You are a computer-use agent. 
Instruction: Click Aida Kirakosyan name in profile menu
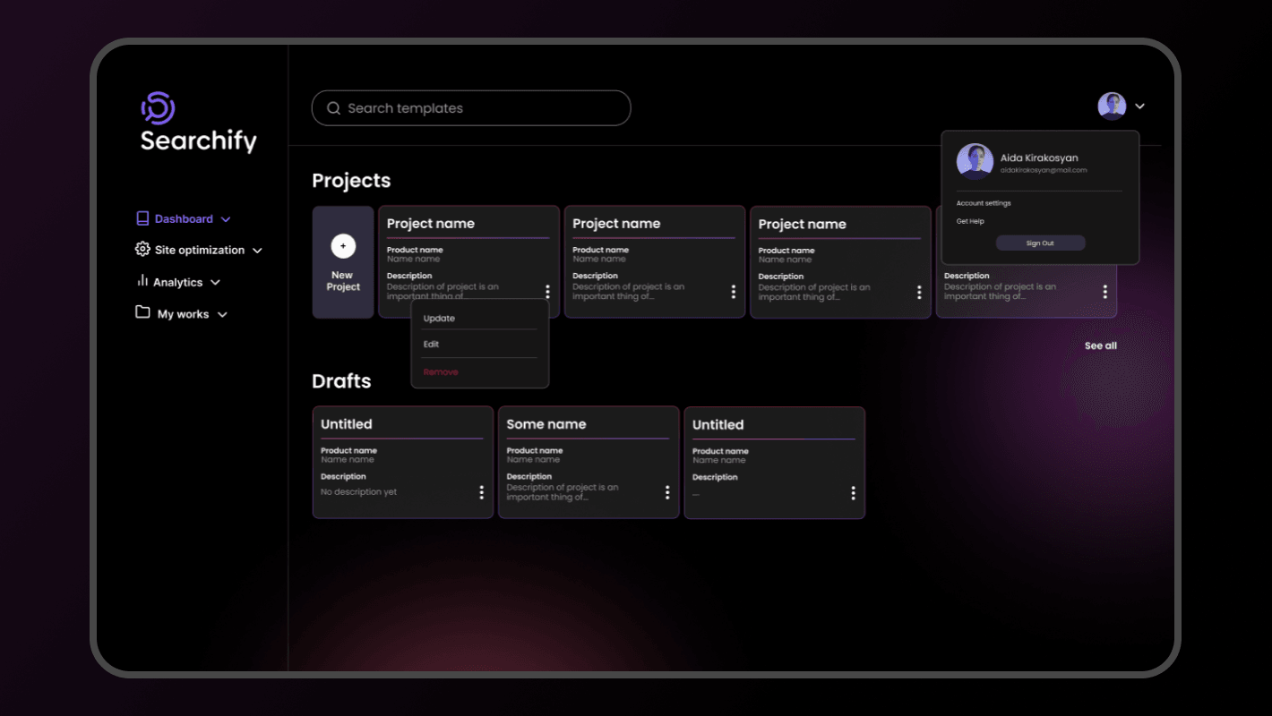coord(1039,158)
